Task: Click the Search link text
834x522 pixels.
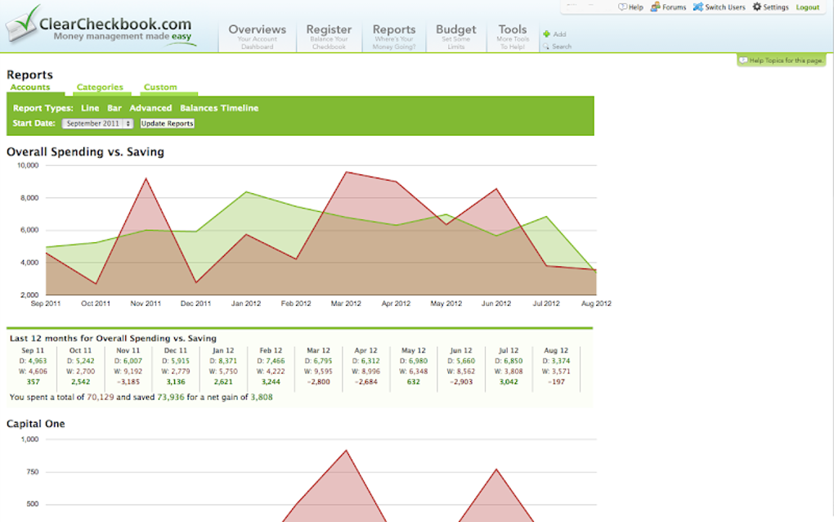Action: [562, 47]
